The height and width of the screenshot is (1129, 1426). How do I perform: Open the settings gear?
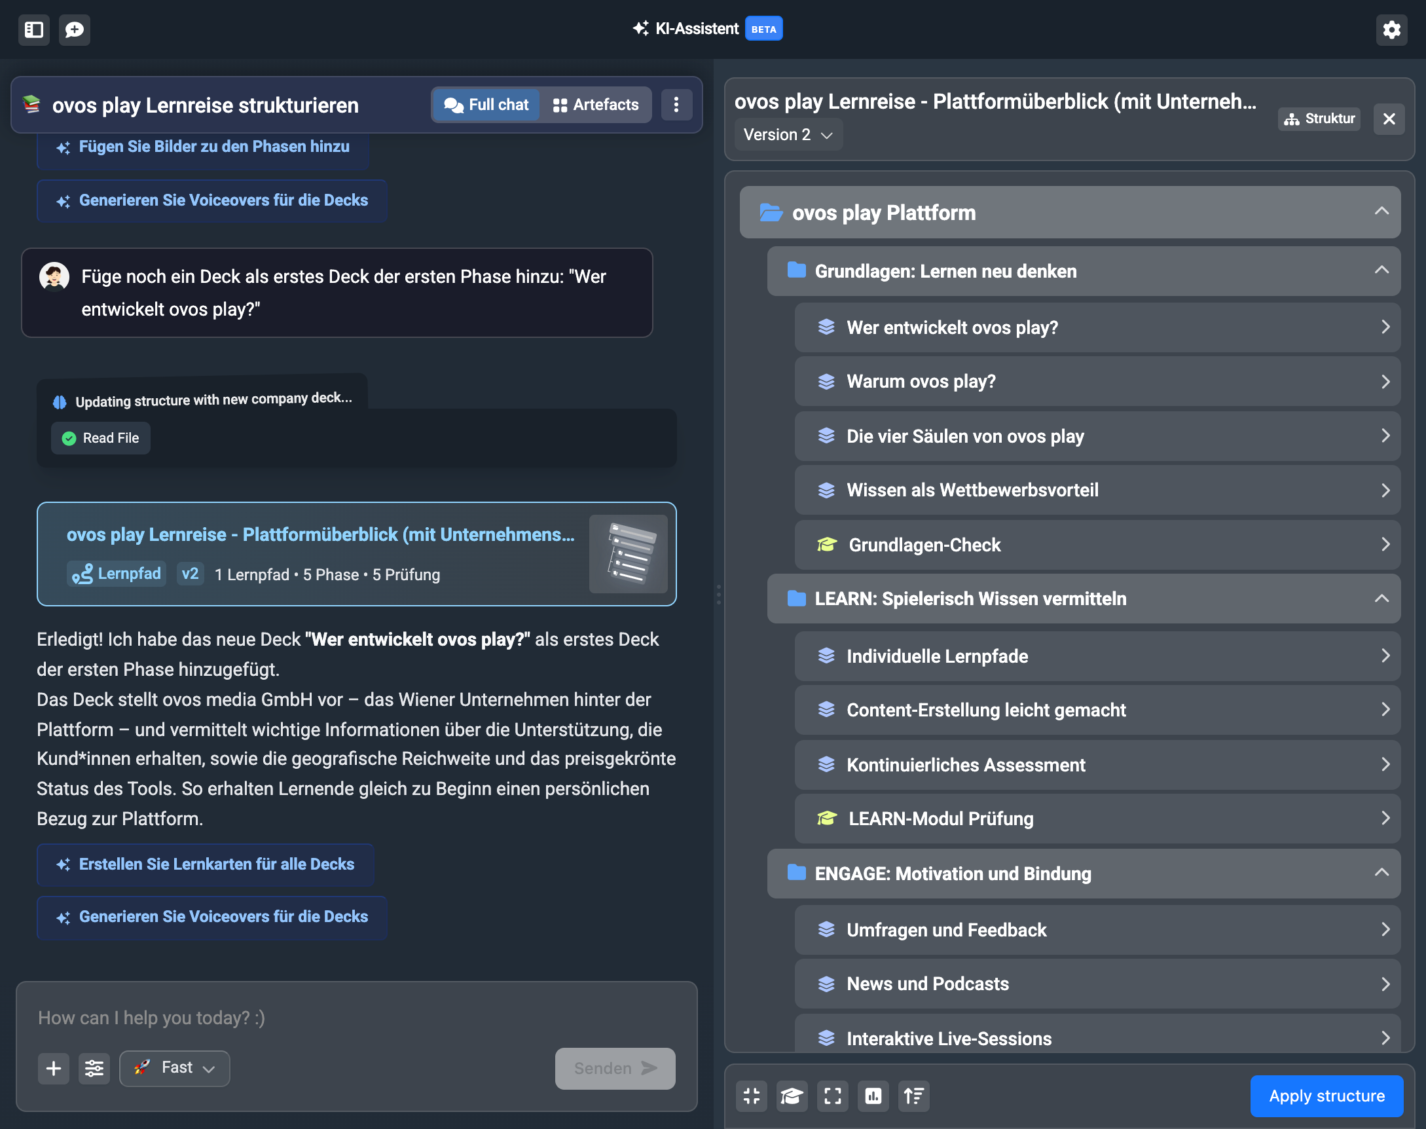tap(1391, 29)
